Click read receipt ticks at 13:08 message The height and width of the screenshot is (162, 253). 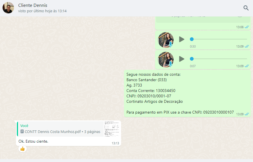[x=247, y=27]
